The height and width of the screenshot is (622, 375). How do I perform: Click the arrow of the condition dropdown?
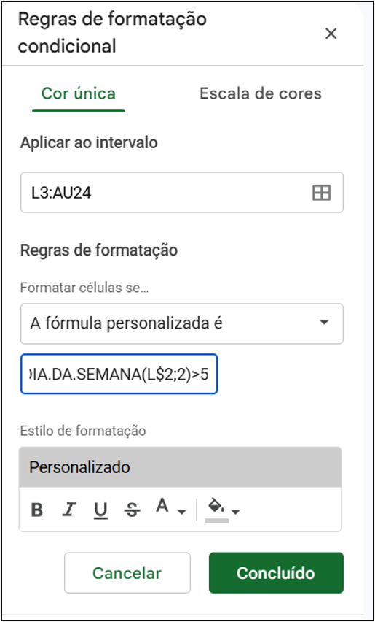click(324, 323)
